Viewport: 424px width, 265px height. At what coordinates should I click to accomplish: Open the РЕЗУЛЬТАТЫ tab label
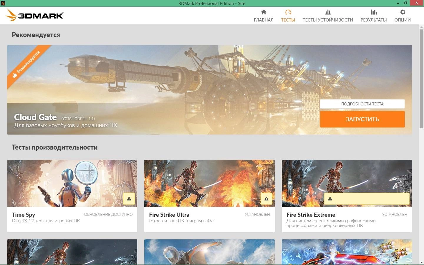(x=374, y=20)
